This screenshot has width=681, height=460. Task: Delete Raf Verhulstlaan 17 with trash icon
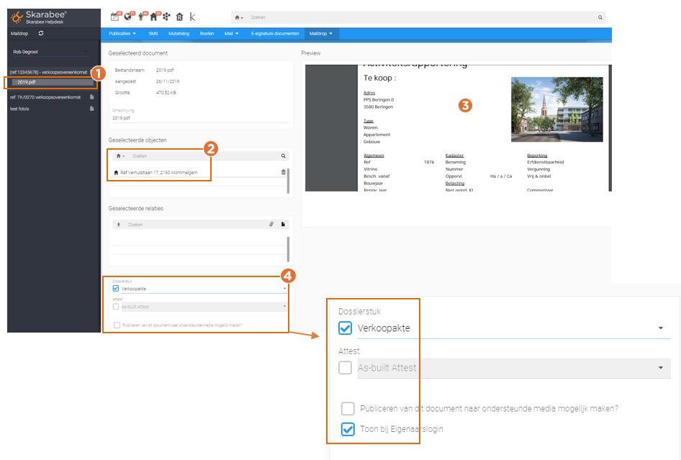click(x=284, y=172)
